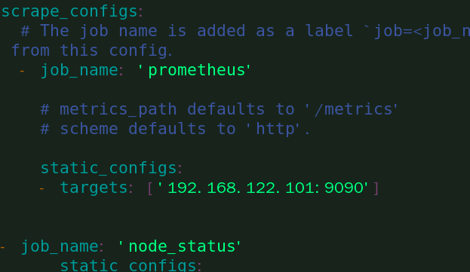Click the 'The job name is added' comment
Viewport: 470px width, 272px height.
coord(245,31)
